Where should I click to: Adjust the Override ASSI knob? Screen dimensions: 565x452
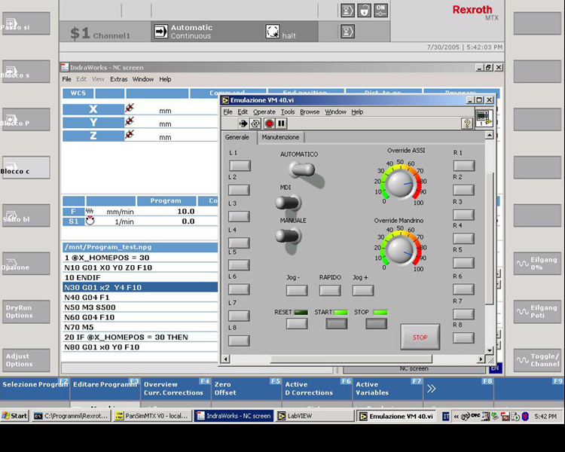pyautogui.click(x=399, y=184)
